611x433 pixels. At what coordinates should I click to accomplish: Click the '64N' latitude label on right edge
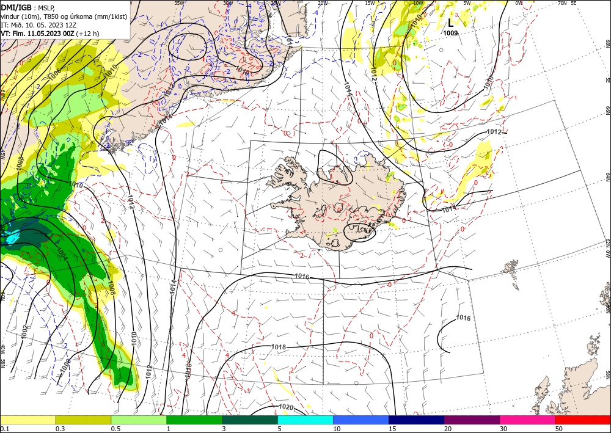tap(607, 177)
